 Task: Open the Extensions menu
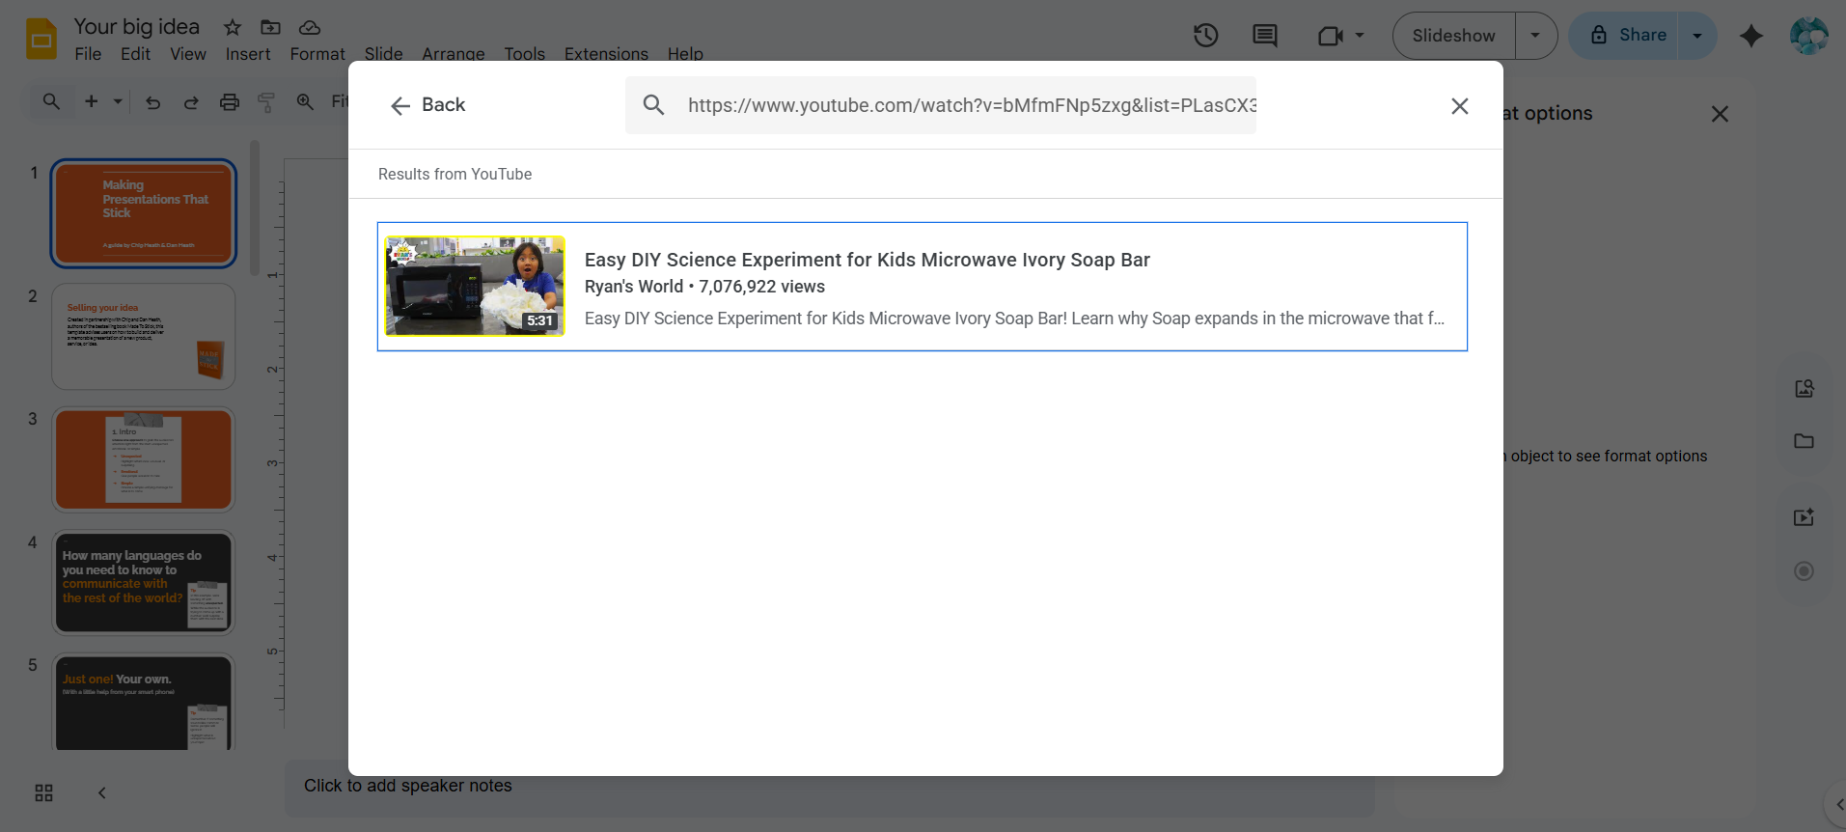tap(606, 54)
